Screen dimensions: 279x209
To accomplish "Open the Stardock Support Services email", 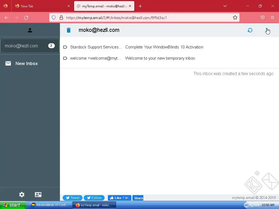I will click(x=96, y=47).
